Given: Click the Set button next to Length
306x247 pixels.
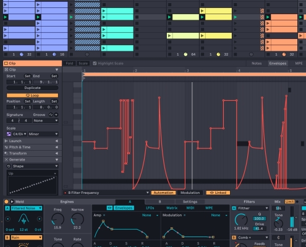Looking at the screenshot, I should (x=54, y=101).
